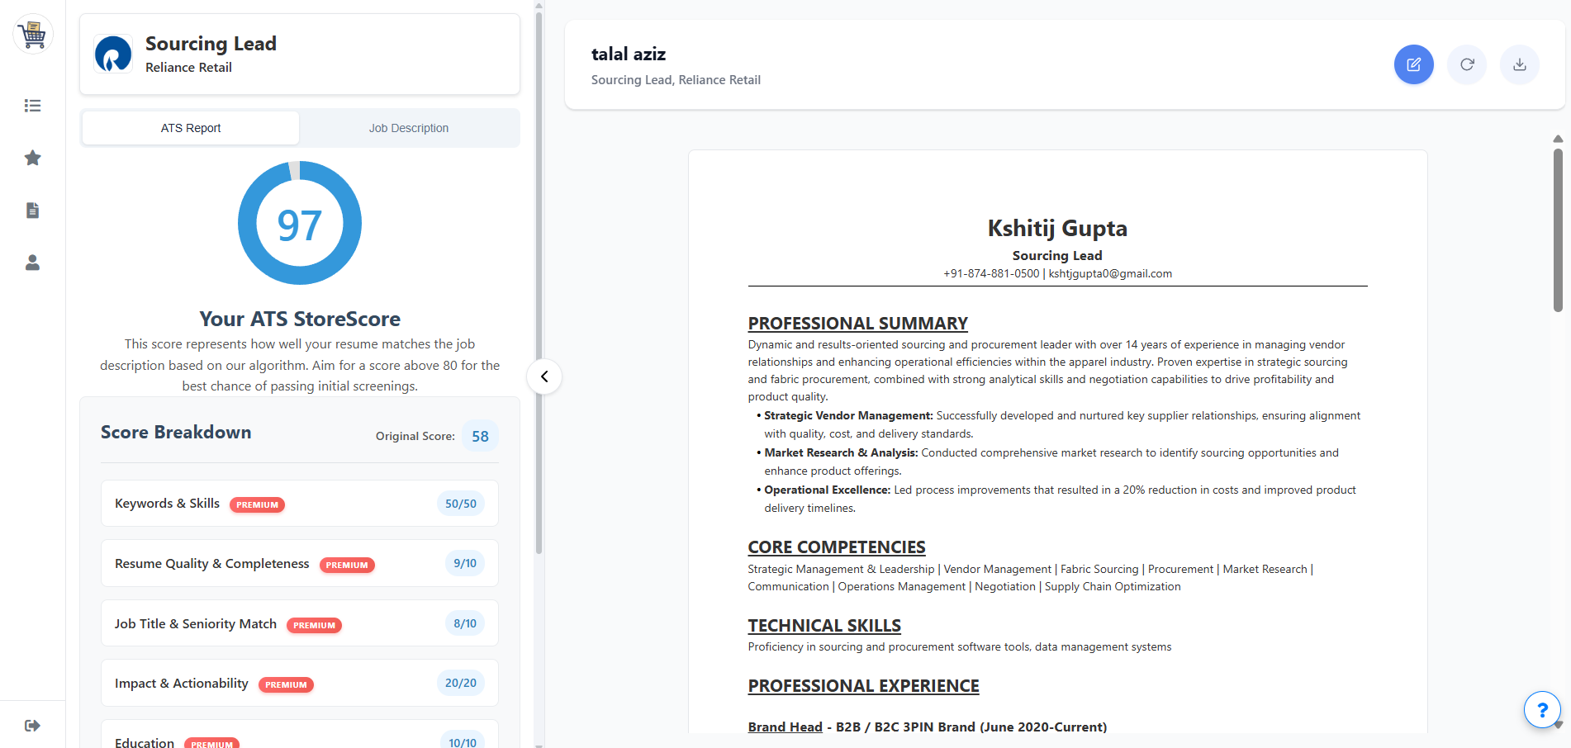Click the resume preview scrollbar thumb
1571x748 pixels.
pos(1558,230)
